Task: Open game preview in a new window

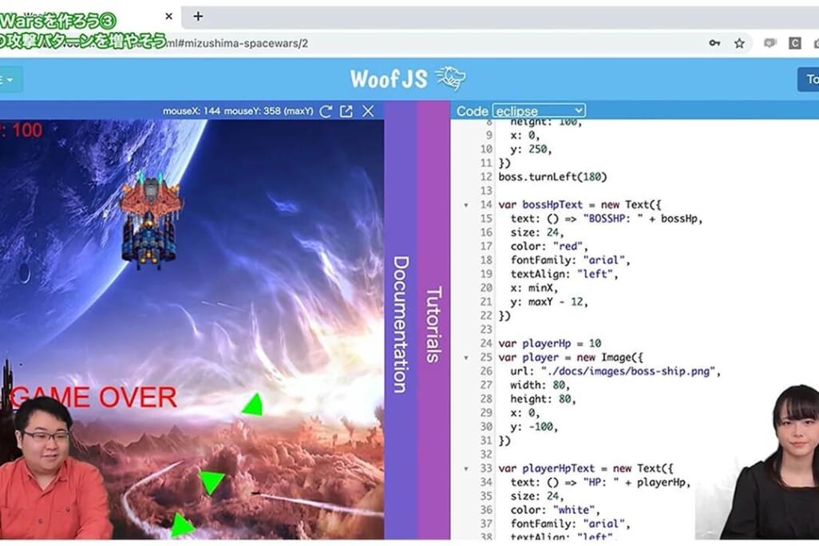Action: click(346, 112)
